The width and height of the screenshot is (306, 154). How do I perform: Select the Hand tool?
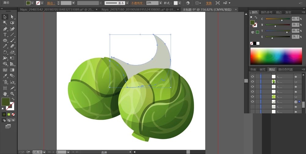[x=5, y=94]
